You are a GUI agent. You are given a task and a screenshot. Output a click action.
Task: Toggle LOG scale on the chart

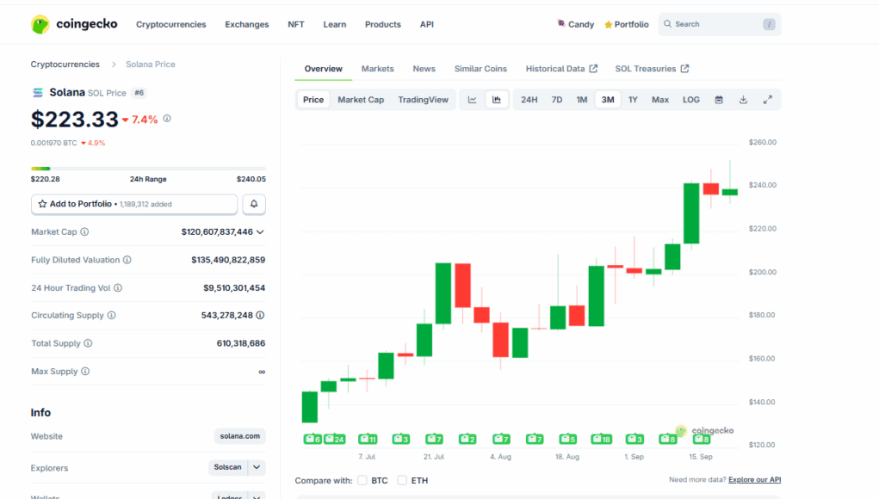coord(691,100)
